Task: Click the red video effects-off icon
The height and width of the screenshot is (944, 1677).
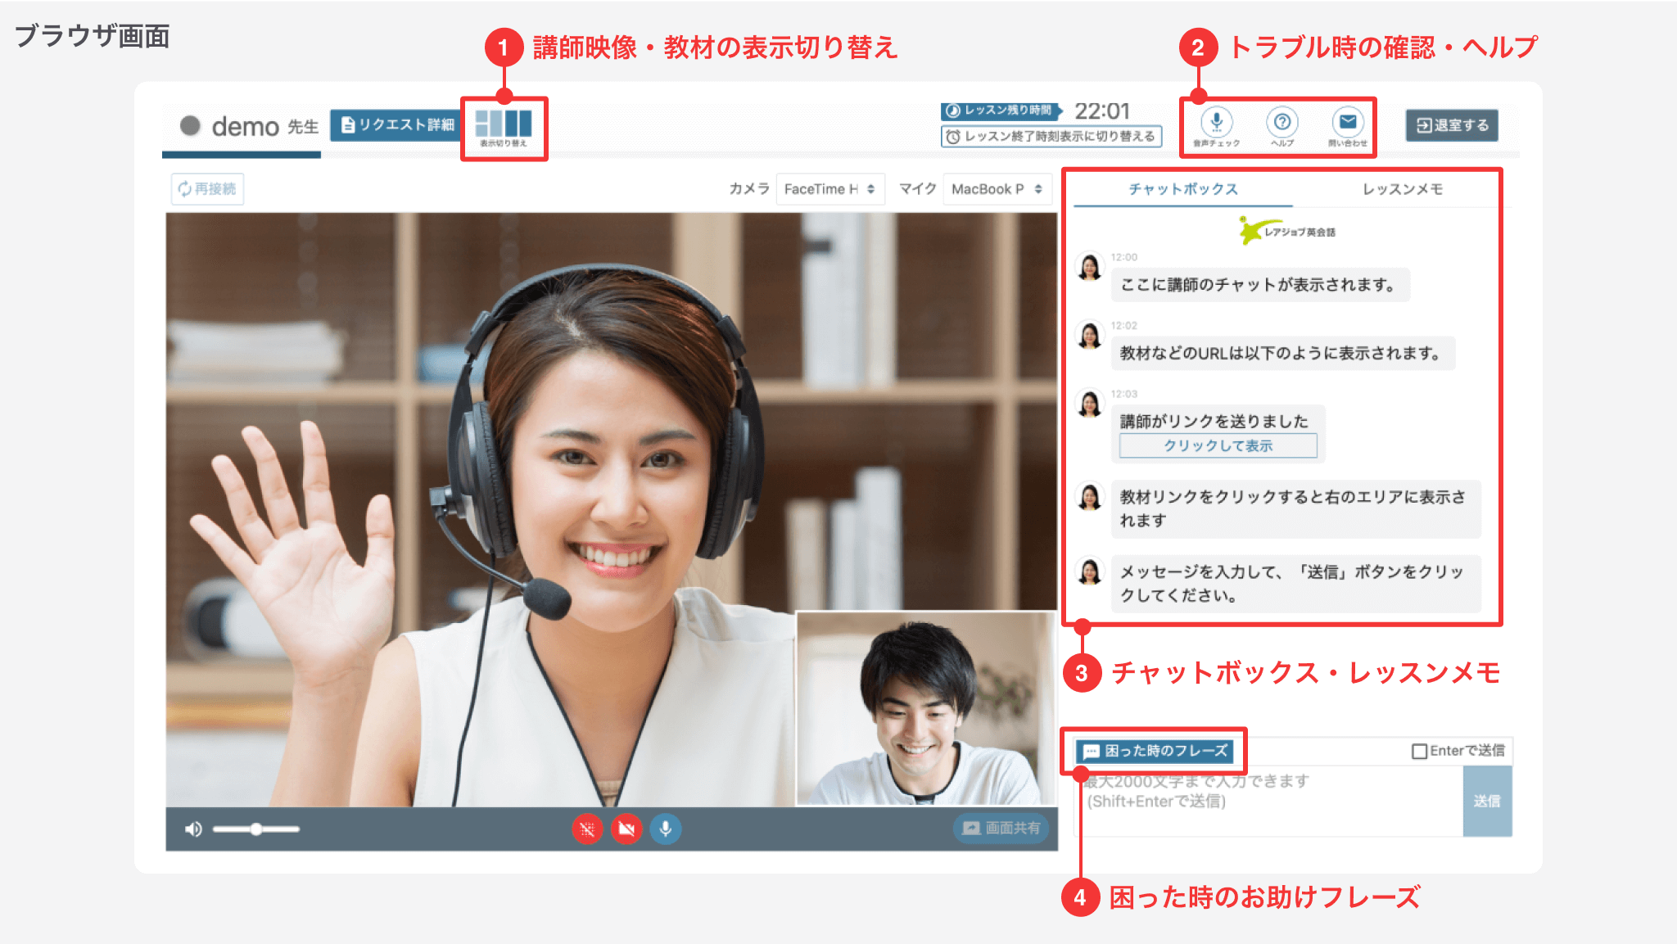Action: coord(587,828)
